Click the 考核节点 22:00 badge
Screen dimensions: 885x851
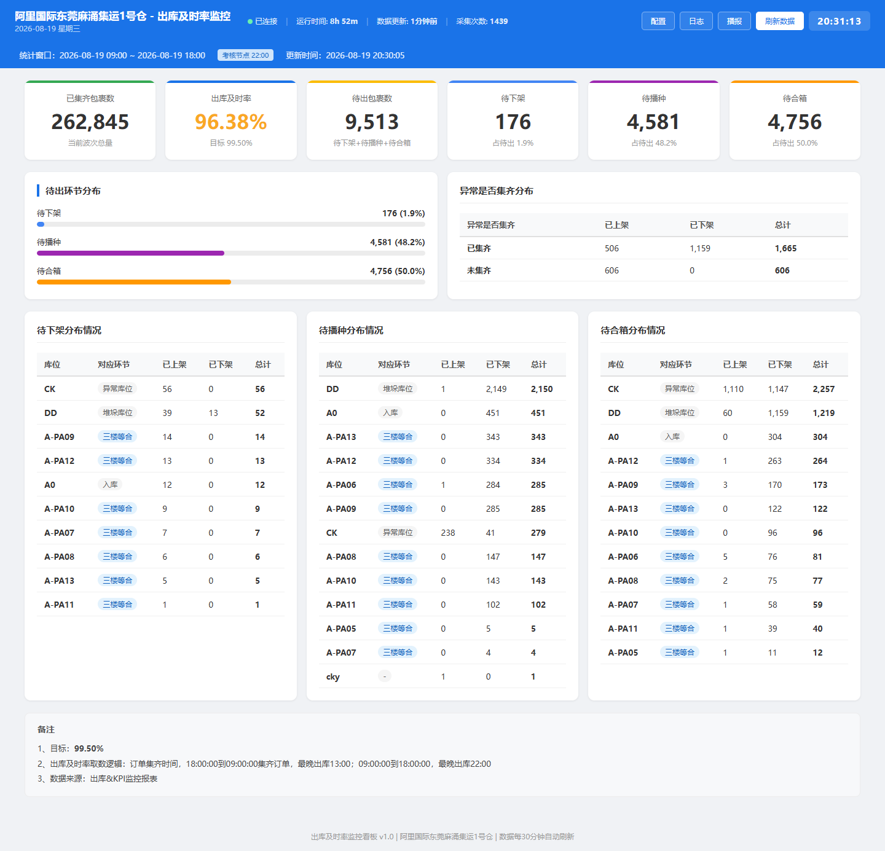tap(245, 55)
